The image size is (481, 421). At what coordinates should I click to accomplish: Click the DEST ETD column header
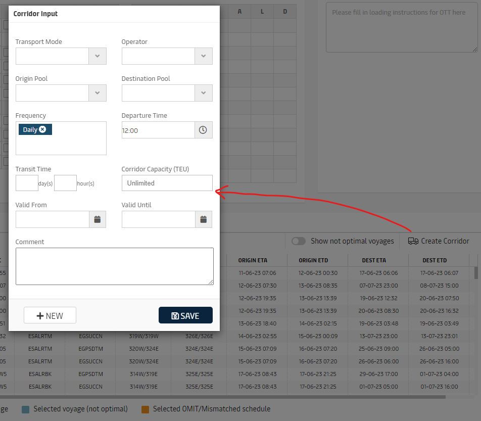[x=435, y=260]
